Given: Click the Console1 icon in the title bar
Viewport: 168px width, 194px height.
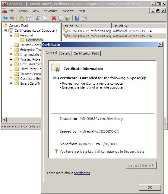Looking at the screenshot, I should pos(4,4).
